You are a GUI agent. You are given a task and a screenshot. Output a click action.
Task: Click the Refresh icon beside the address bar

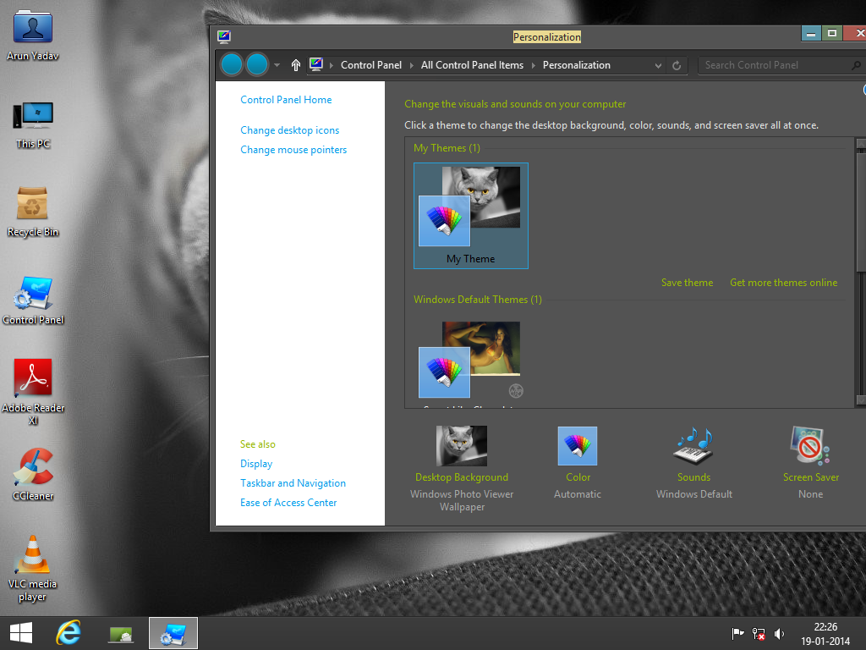tap(675, 64)
